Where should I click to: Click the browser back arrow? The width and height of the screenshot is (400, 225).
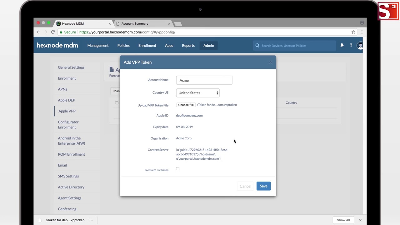tap(38, 32)
